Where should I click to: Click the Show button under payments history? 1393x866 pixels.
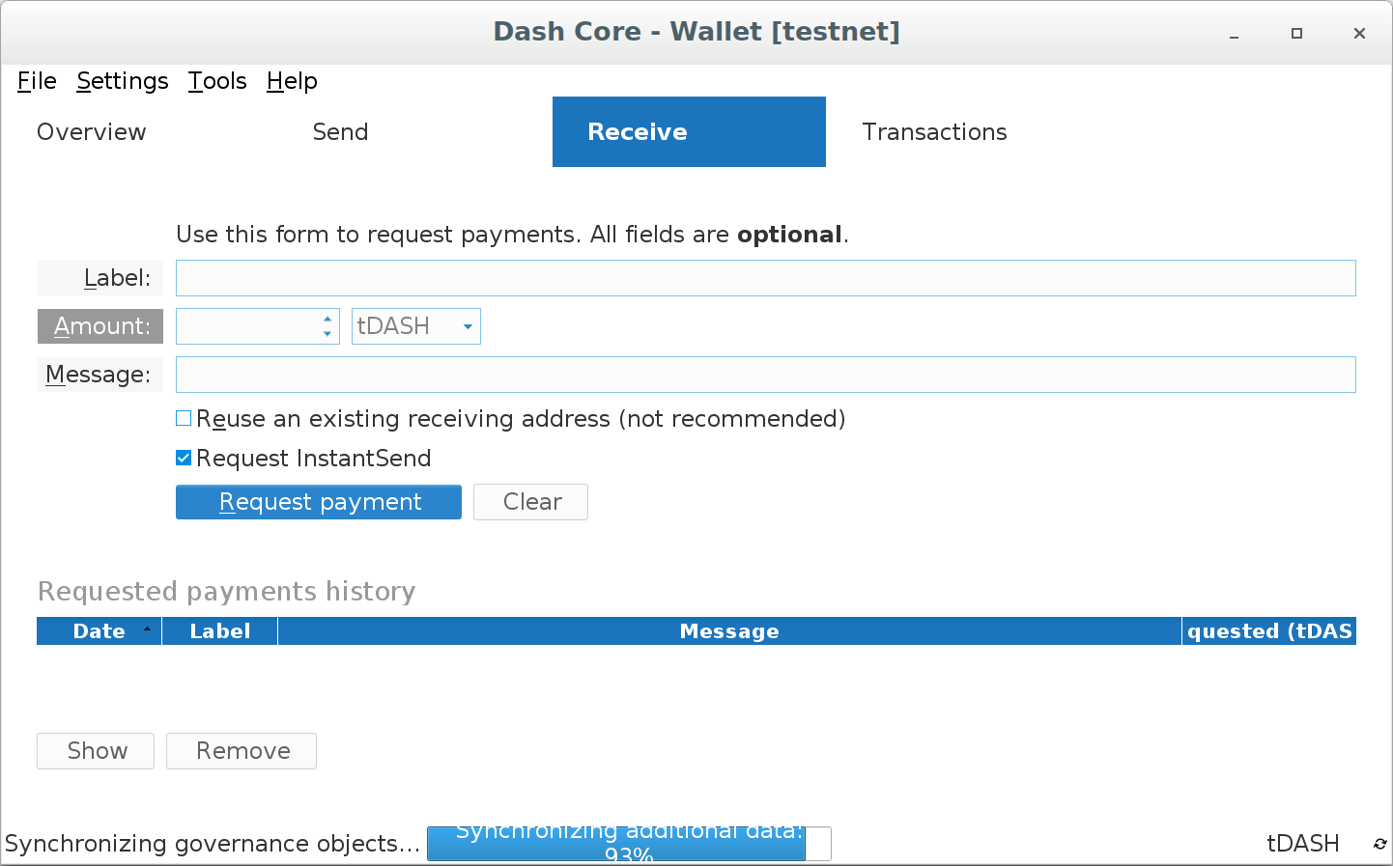[x=96, y=751]
